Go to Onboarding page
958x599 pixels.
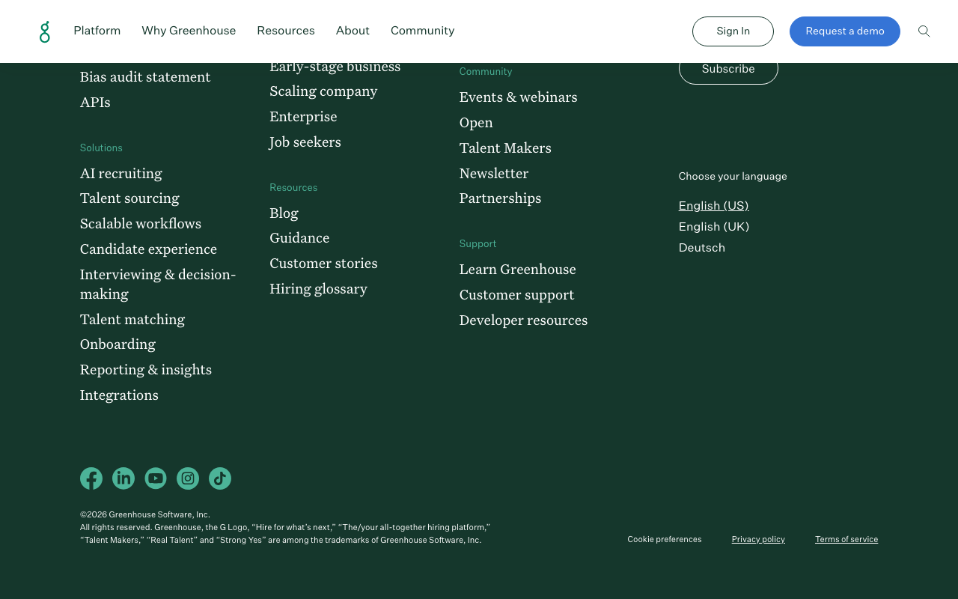coord(118,344)
